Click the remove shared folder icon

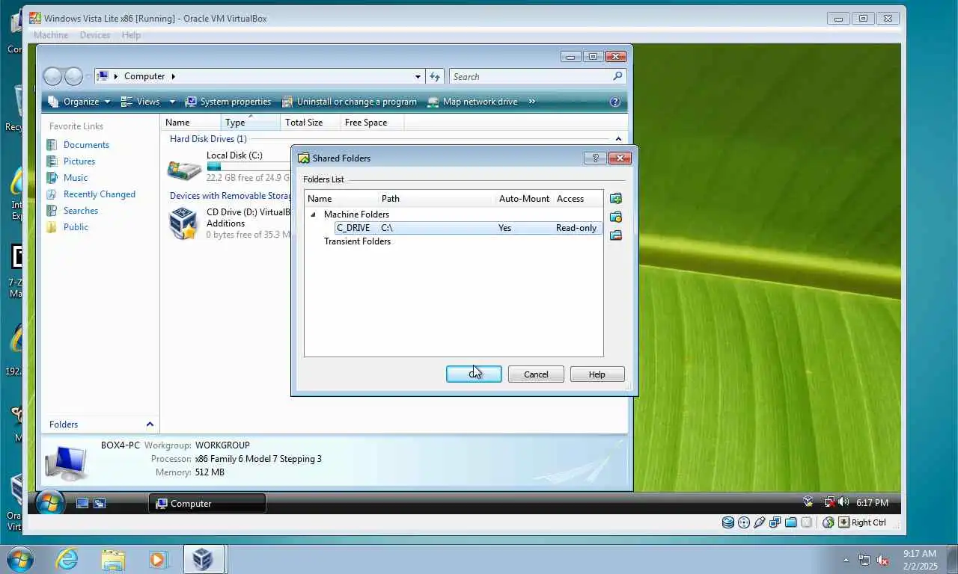(x=616, y=235)
